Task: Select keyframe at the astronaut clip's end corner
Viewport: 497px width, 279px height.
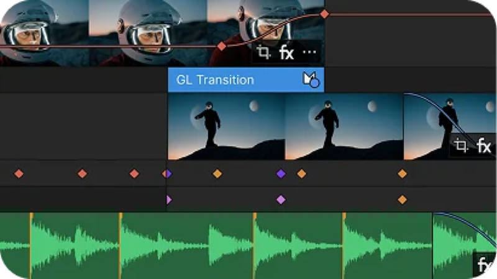Action: (324, 14)
